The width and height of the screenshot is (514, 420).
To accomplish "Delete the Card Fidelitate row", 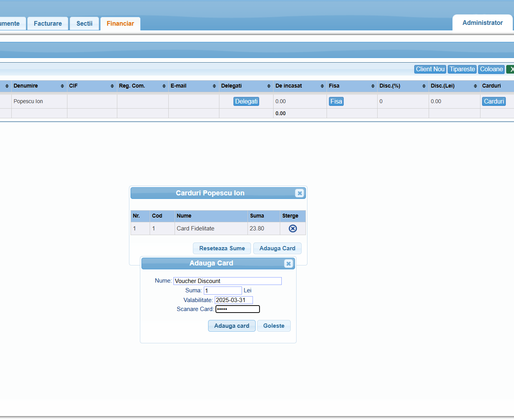I will tap(293, 228).
